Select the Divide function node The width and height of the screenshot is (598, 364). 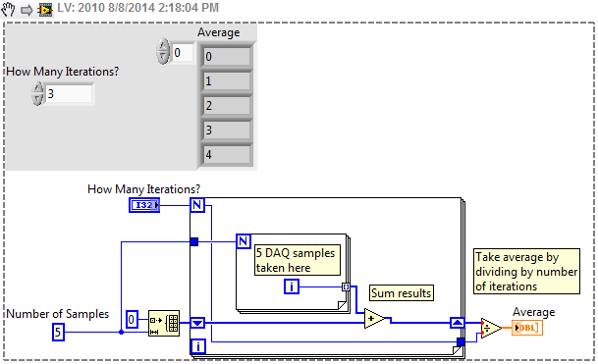click(x=491, y=328)
